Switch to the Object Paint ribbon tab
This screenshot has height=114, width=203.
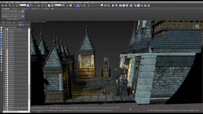click(x=35, y=9)
